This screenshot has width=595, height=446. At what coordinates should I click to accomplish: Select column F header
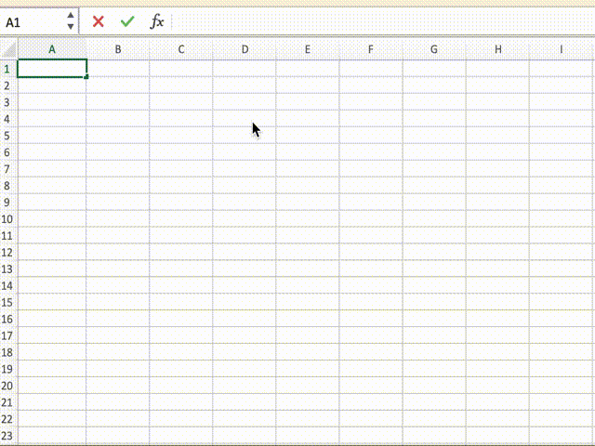coord(371,49)
